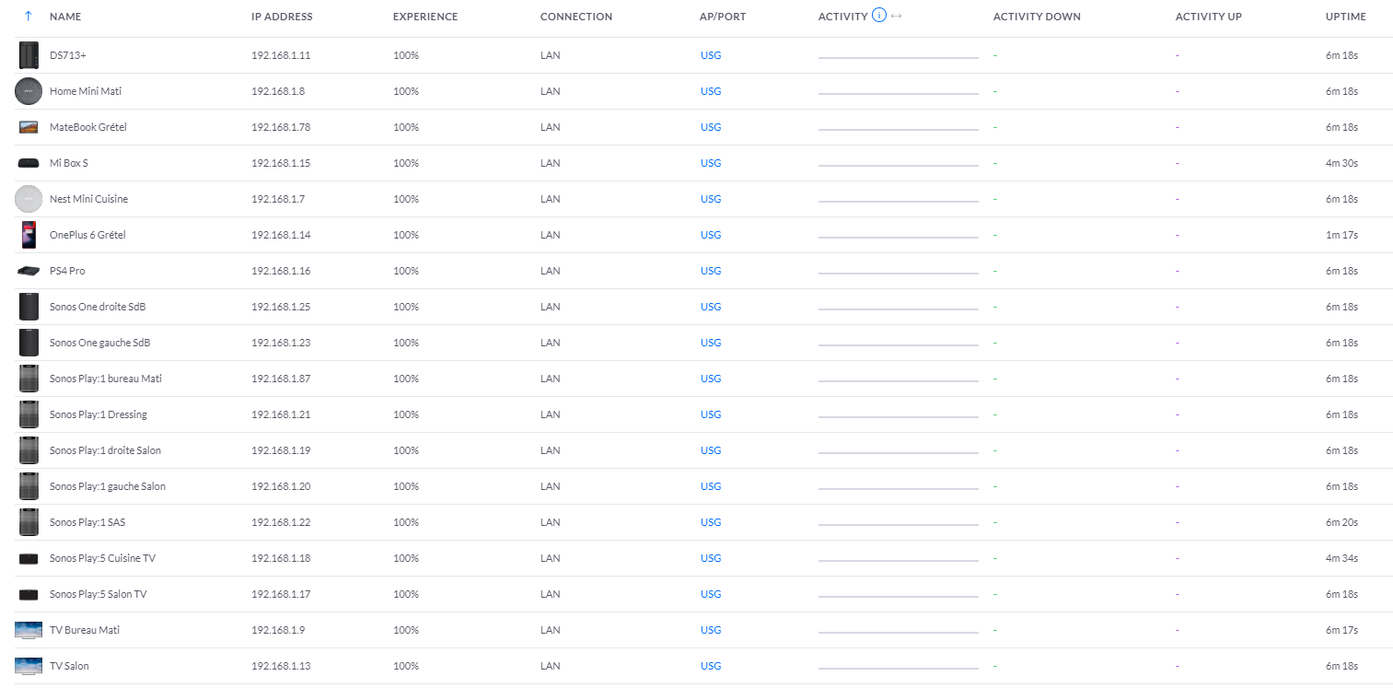The image size is (1393, 688).
Task: Click the PS4 Pro console icon
Action: coord(29,271)
